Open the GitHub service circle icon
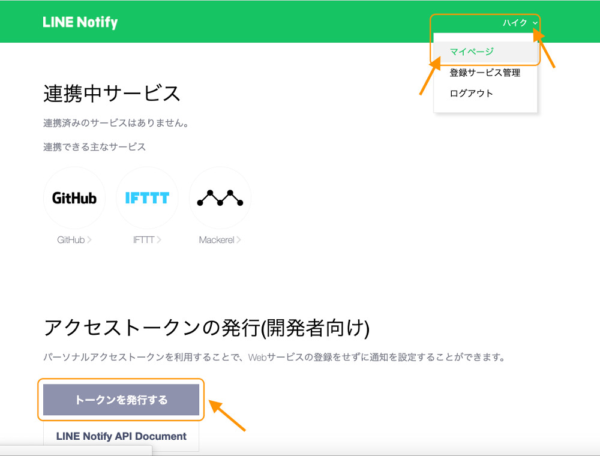 click(74, 197)
